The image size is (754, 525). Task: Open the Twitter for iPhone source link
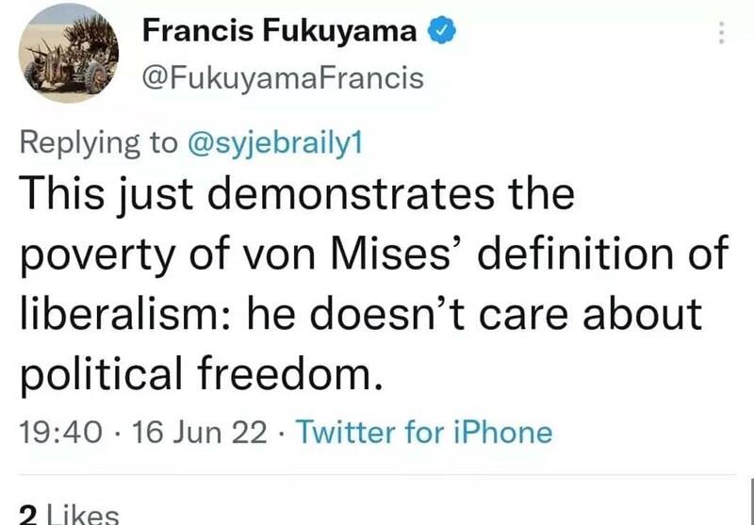point(423,433)
